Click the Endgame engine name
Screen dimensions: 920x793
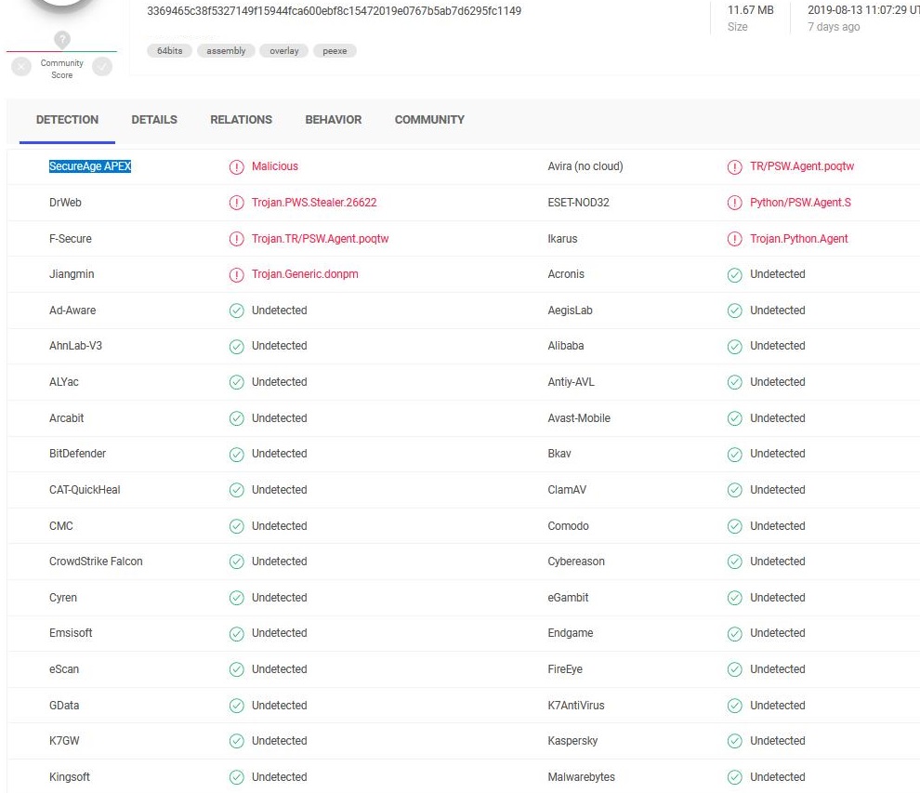(571, 633)
